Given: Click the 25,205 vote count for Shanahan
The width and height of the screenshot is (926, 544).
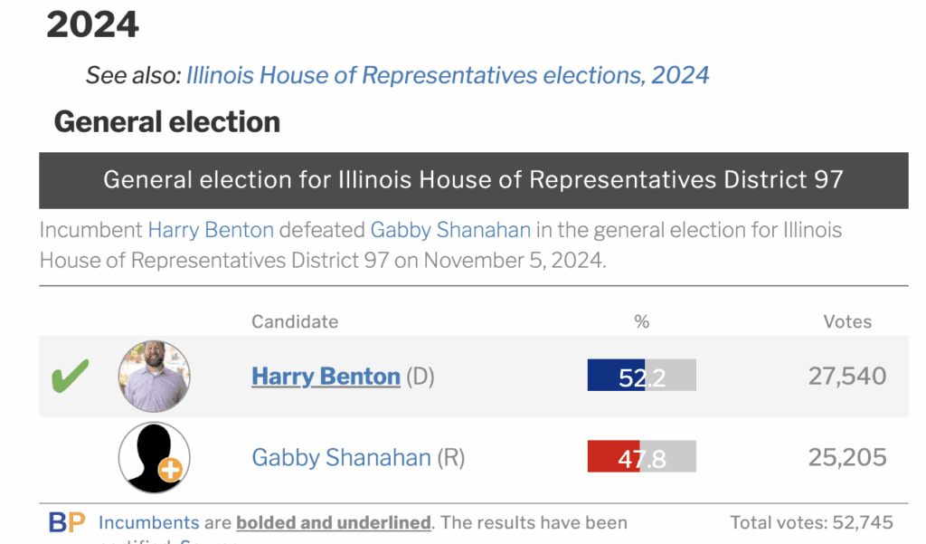Looking at the screenshot, I should click(x=847, y=458).
